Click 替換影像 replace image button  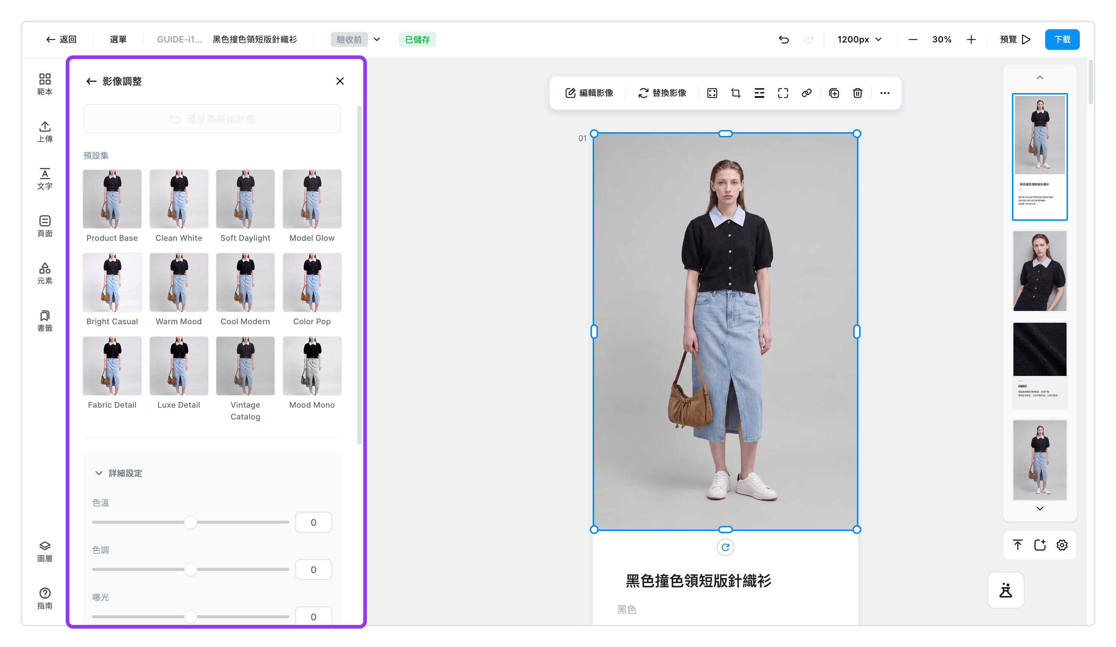pyautogui.click(x=662, y=93)
